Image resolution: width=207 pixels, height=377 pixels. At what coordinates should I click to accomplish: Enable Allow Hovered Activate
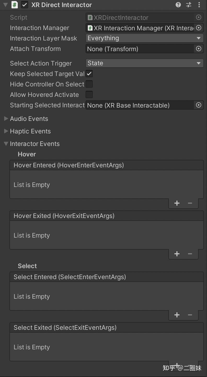tap(89, 95)
